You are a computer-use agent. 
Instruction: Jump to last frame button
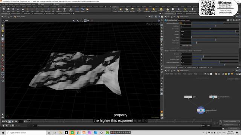(x=16, y=121)
